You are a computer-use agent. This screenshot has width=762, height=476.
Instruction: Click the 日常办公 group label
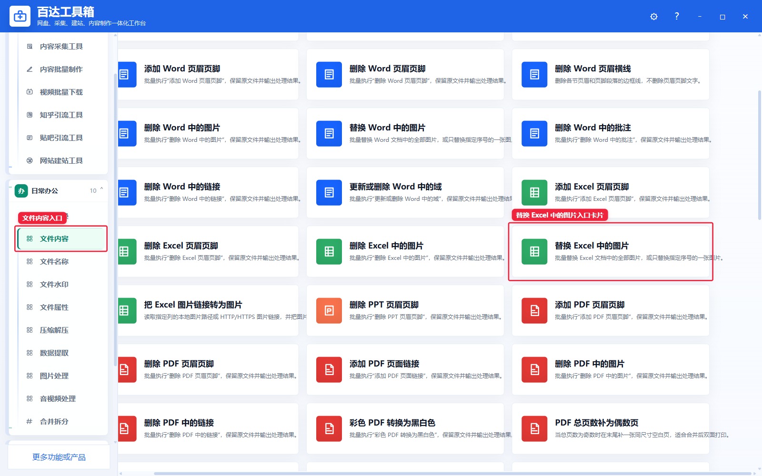point(45,191)
